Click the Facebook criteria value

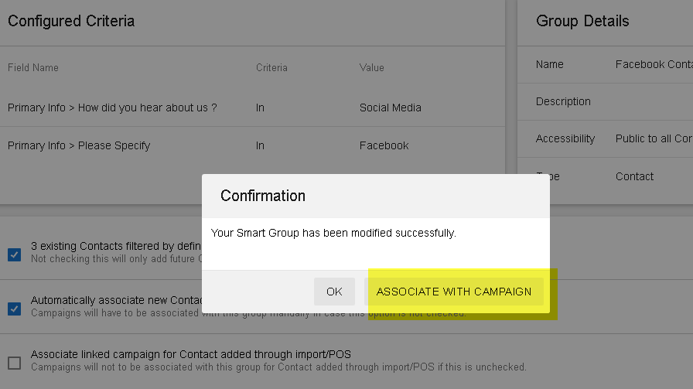click(x=384, y=145)
